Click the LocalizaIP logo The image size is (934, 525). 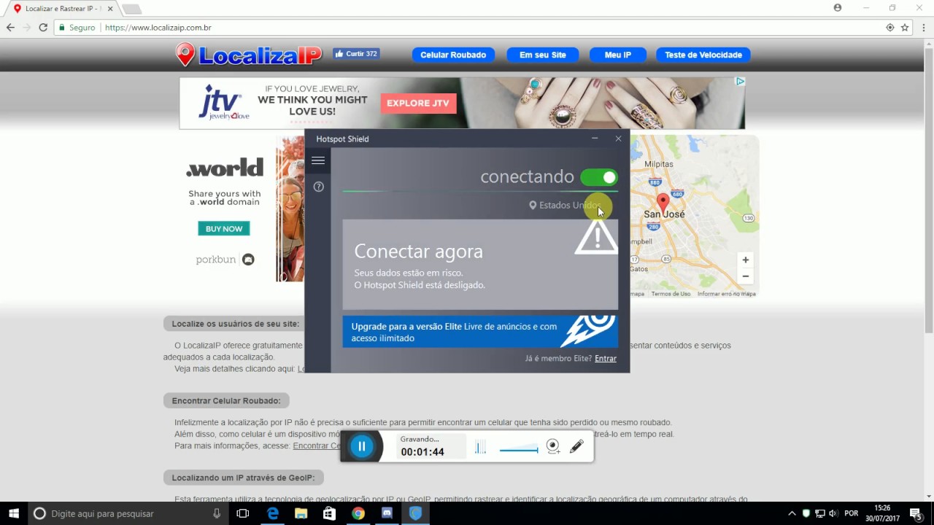(249, 55)
